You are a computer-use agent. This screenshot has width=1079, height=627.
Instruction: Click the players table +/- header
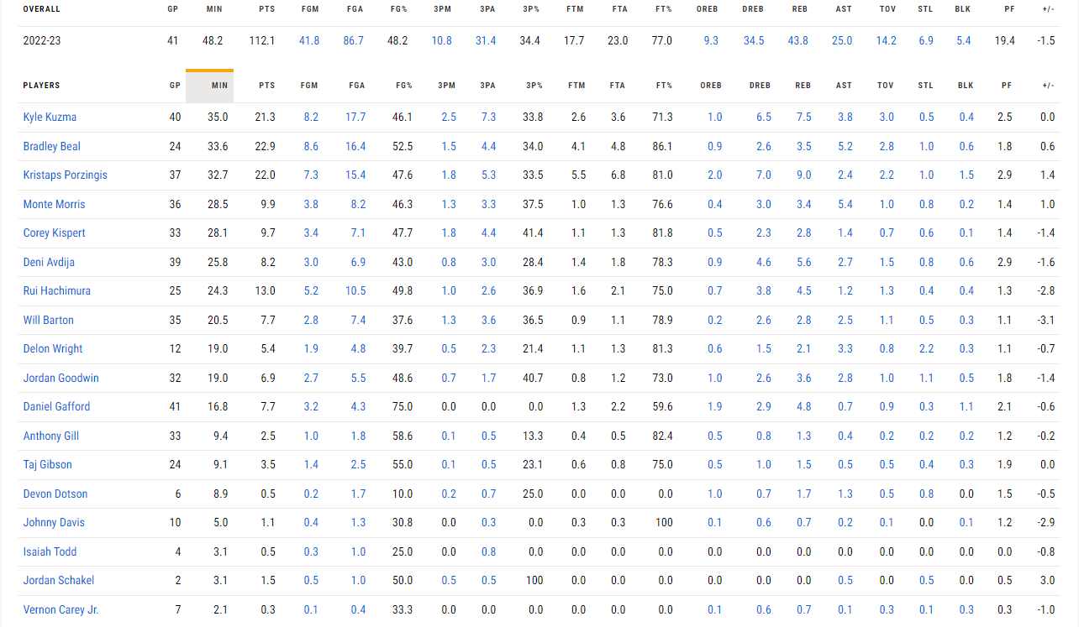pyautogui.click(x=1048, y=86)
